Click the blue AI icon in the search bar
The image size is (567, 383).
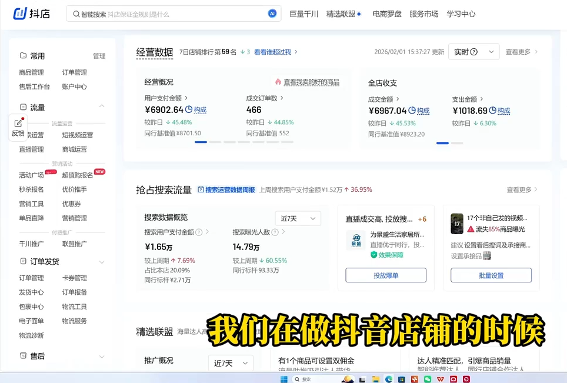pyautogui.click(x=271, y=13)
